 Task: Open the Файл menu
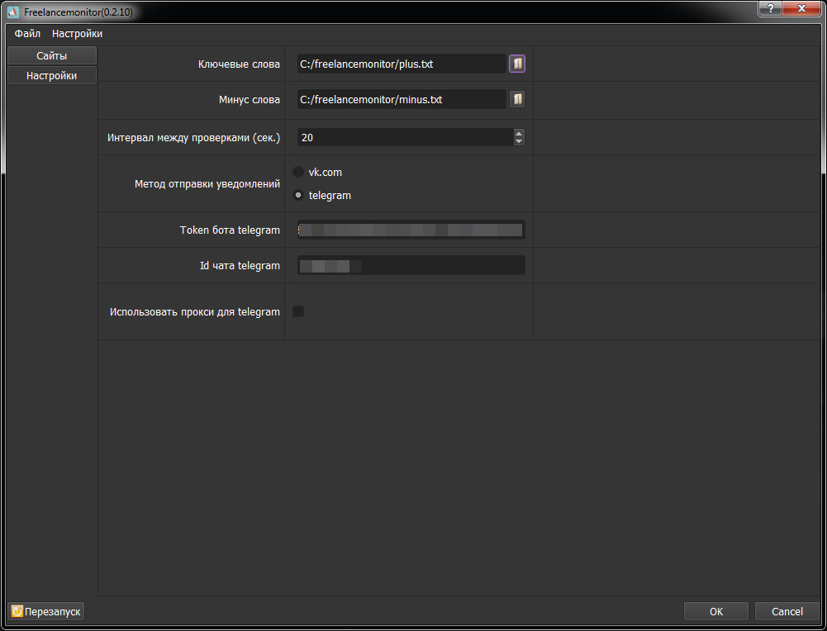(x=27, y=33)
